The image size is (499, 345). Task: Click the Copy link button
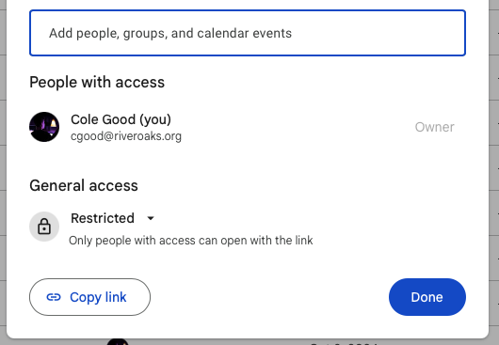click(89, 297)
